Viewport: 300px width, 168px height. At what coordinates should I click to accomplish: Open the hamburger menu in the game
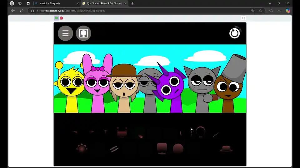(65, 33)
